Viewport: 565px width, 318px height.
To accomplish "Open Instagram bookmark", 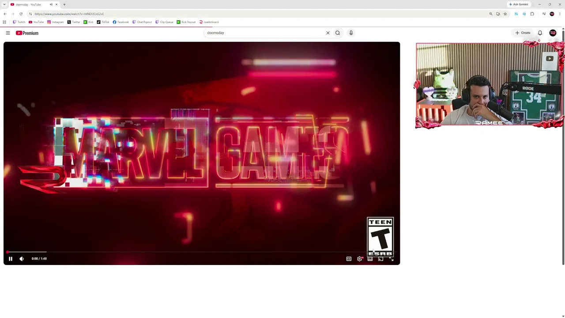I will [x=56, y=22].
